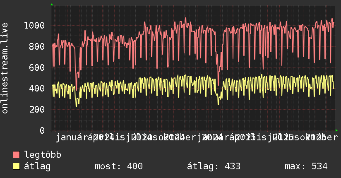Click the 'most: 400' value
Screen dimensions: 341x178
point(119,166)
